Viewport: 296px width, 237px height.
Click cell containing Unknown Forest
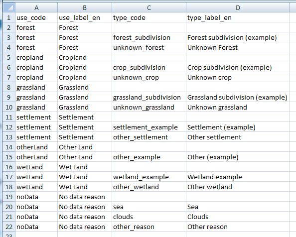click(x=238, y=47)
